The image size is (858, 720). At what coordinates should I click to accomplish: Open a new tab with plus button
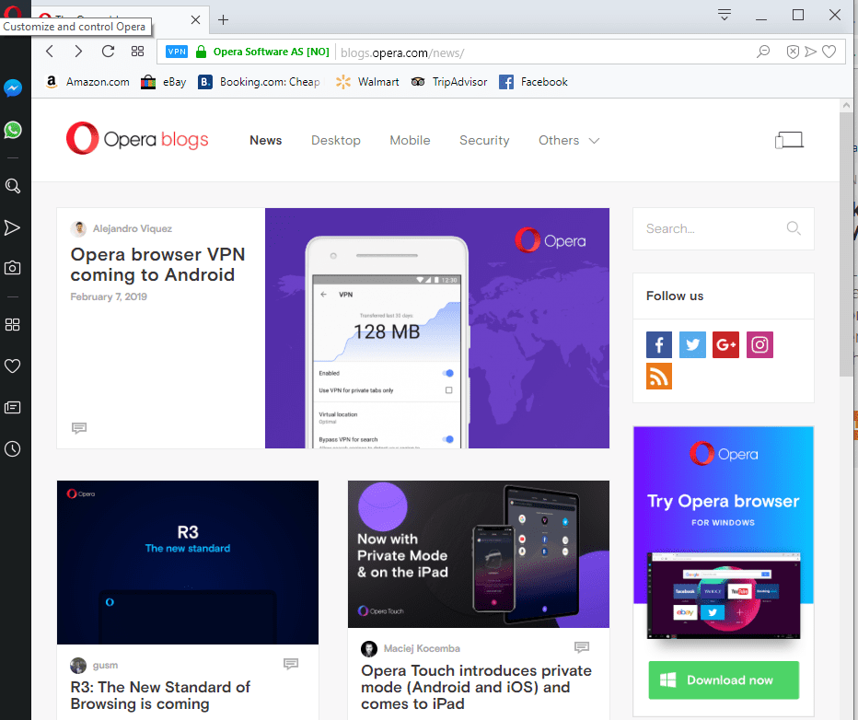pyautogui.click(x=224, y=20)
